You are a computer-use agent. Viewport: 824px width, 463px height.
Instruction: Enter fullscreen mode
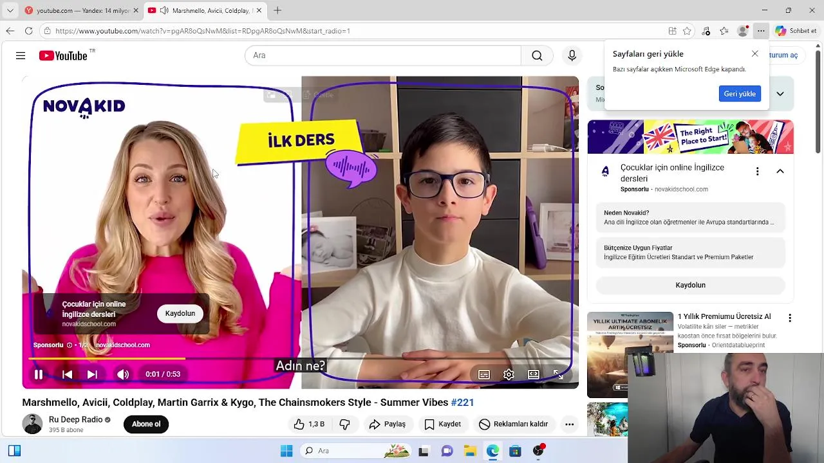coord(558,375)
